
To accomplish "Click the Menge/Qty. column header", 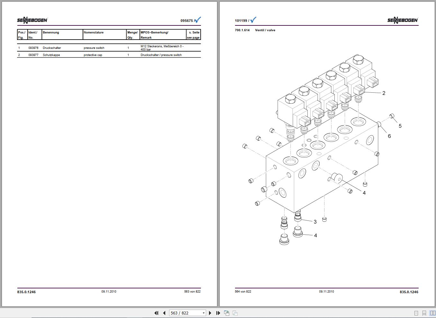I will (x=132, y=35).
